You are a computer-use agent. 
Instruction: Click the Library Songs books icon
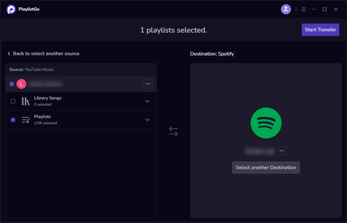pos(26,101)
